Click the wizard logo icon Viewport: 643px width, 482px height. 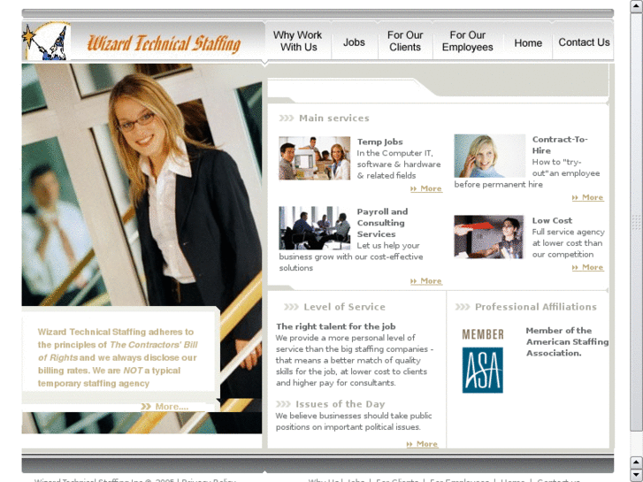point(46,41)
